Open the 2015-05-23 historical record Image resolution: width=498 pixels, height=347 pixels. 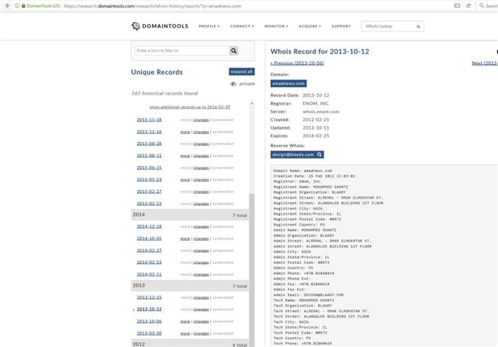149,179
